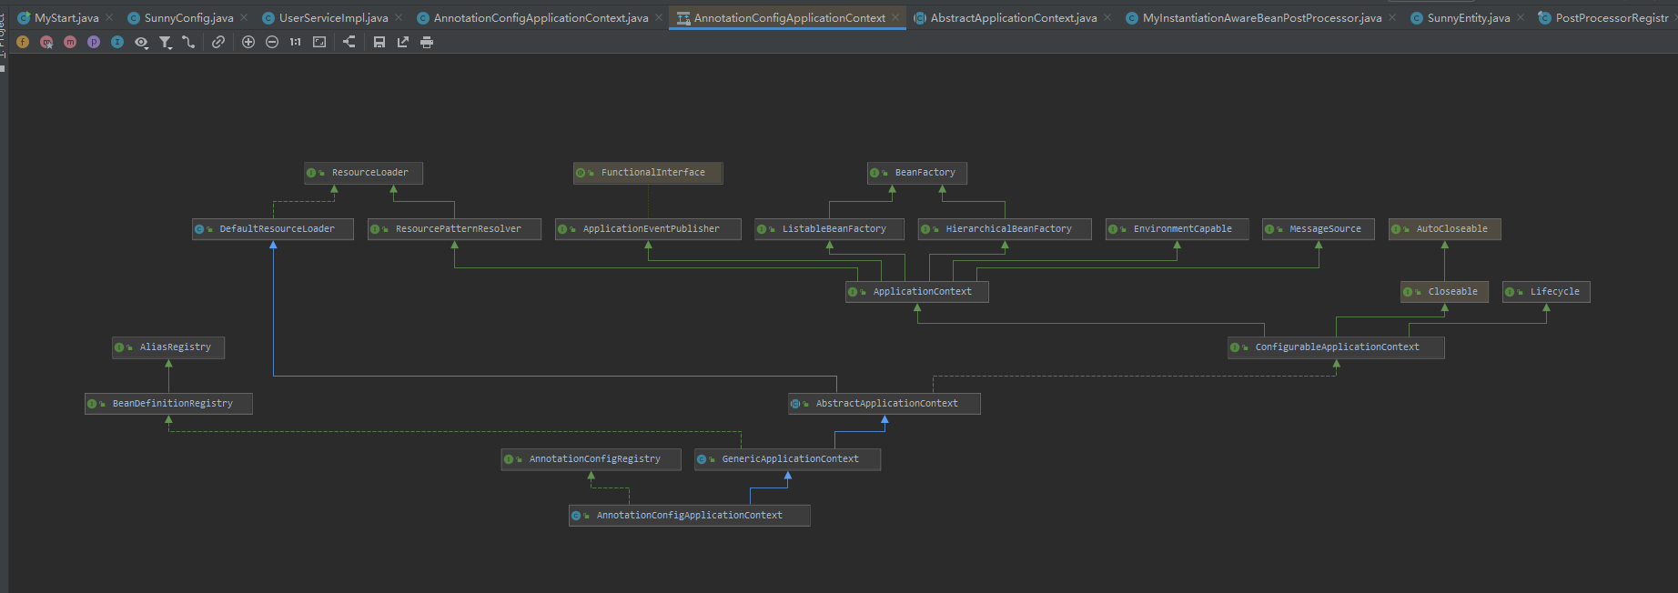Zoom in on the diagram
This screenshot has width=1678, height=593.
click(x=248, y=42)
